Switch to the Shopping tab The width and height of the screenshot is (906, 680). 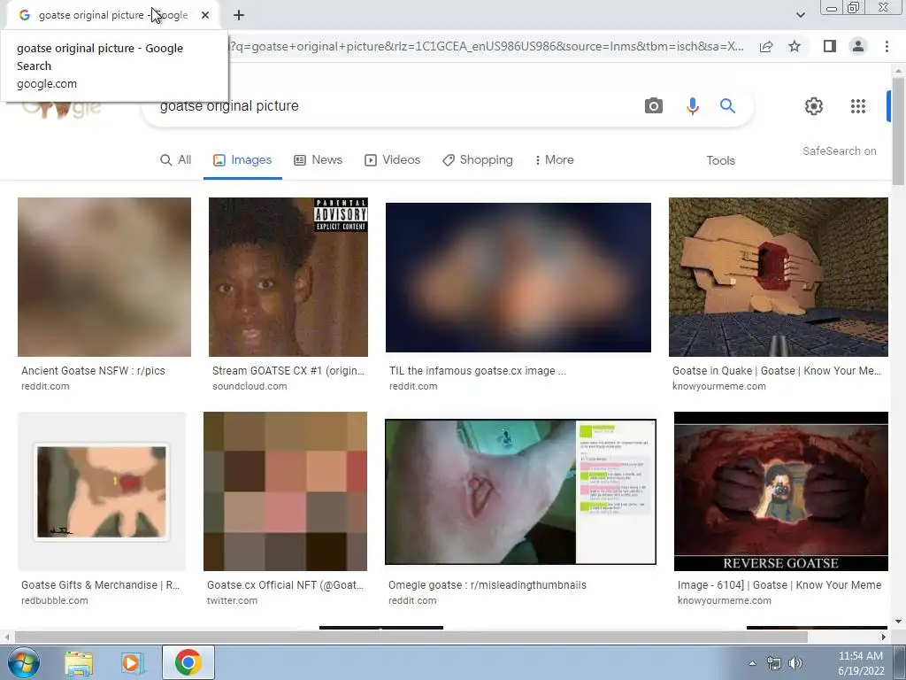tap(477, 160)
